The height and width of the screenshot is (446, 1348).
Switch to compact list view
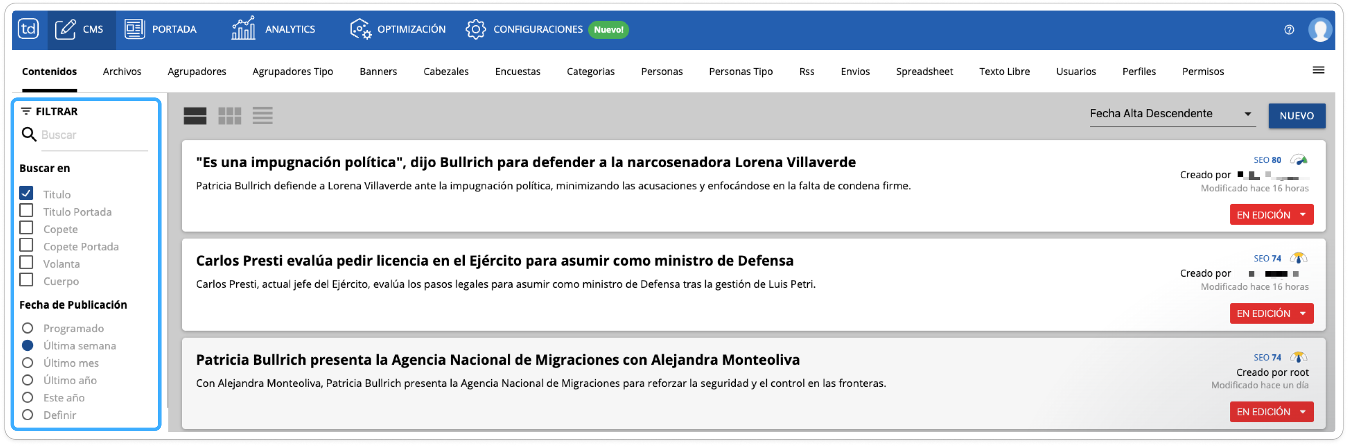pyautogui.click(x=262, y=116)
